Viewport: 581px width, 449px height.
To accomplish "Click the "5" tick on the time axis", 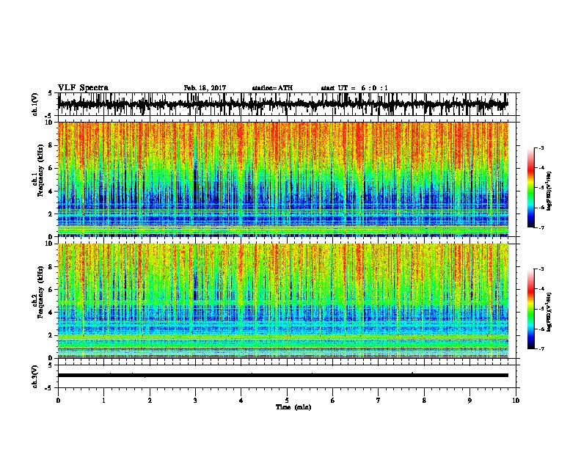I will (x=287, y=401).
